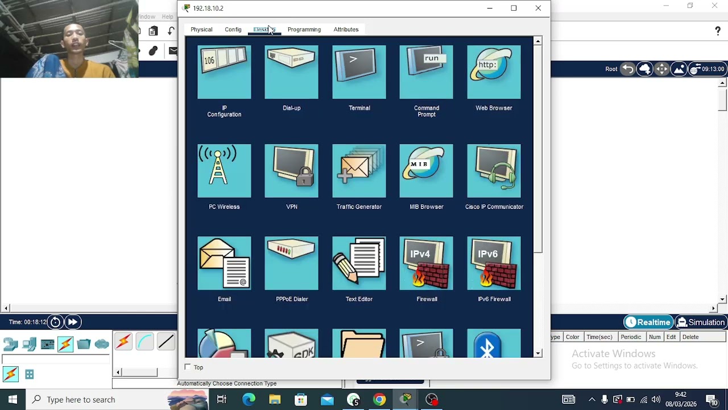Viewport: 728px width, 410px height.
Task: Open Google Chrome from the taskbar
Action: (379, 400)
